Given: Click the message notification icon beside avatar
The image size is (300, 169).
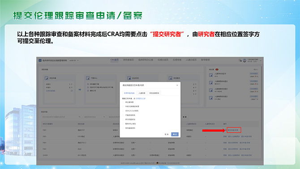Looking at the screenshot, I should [x=240, y=61].
